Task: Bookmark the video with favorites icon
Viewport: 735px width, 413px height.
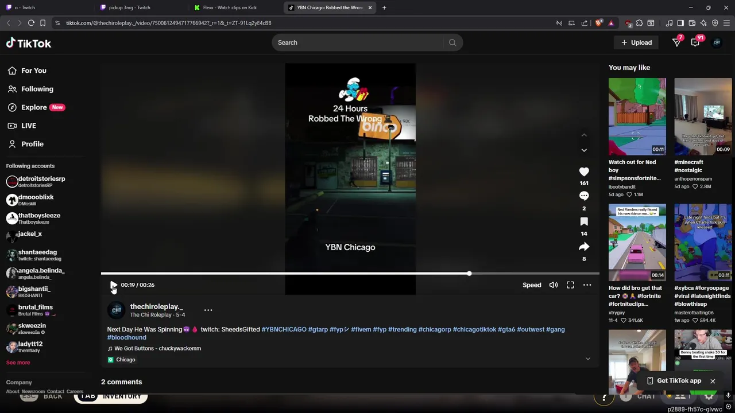Action: click(584, 221)
